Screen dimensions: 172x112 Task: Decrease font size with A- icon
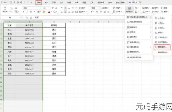click(56, 8)
